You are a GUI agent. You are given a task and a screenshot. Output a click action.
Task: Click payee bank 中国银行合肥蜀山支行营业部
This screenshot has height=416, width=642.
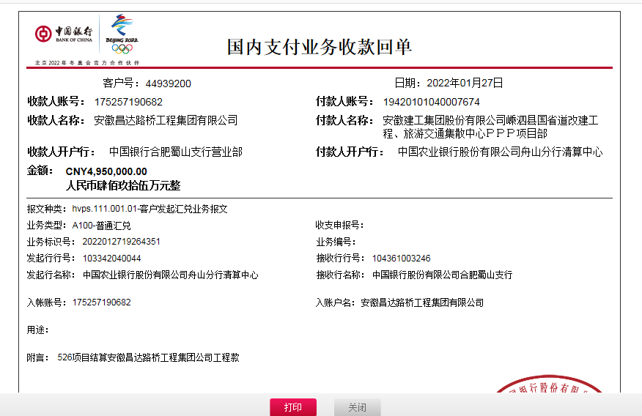coord(176,152)
